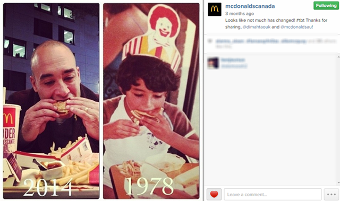The image size is (340, 201).
Task: Click the '3 months ago' timestamp
Action: 240,14
